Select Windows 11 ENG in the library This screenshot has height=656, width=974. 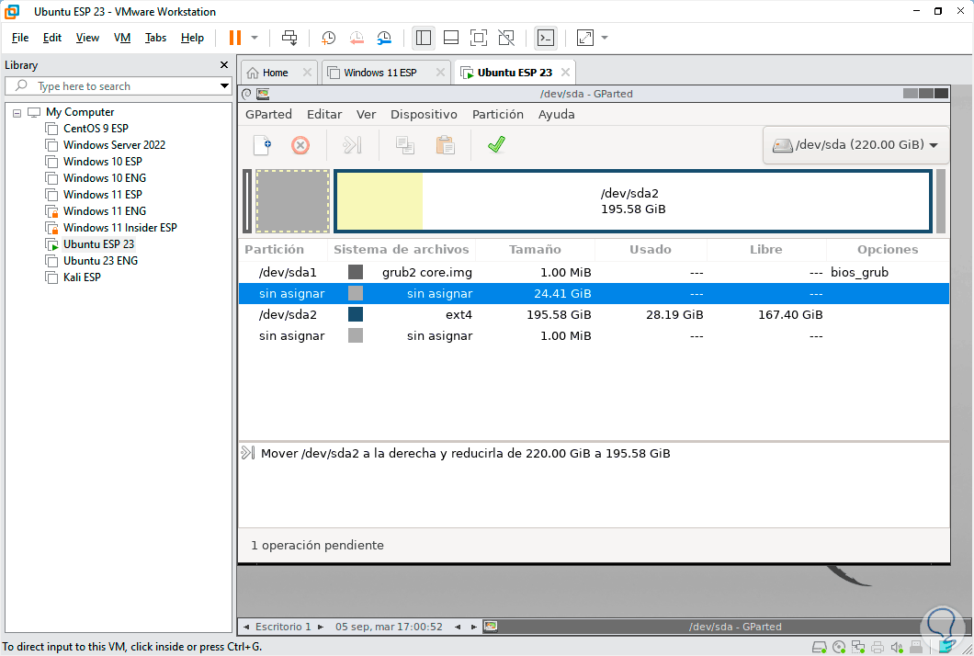105,211
